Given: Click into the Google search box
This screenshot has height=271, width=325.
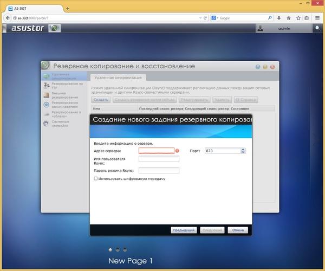Looking at the screenshot, I should tap(243, 18).
